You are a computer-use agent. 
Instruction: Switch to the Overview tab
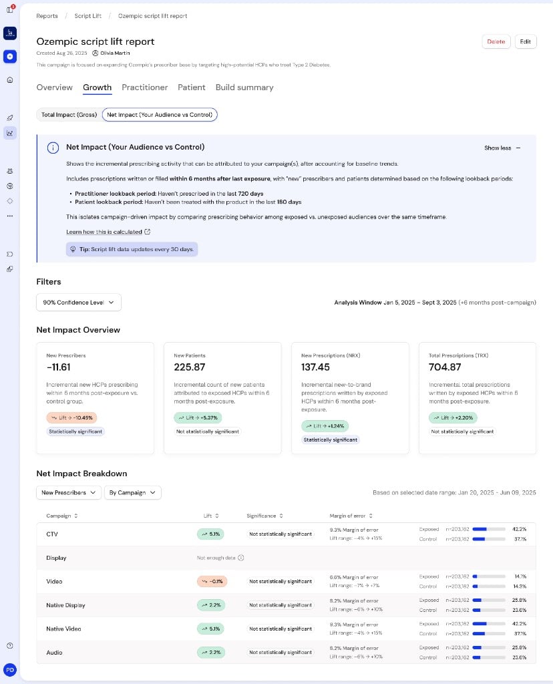click(x=55, y=88)
